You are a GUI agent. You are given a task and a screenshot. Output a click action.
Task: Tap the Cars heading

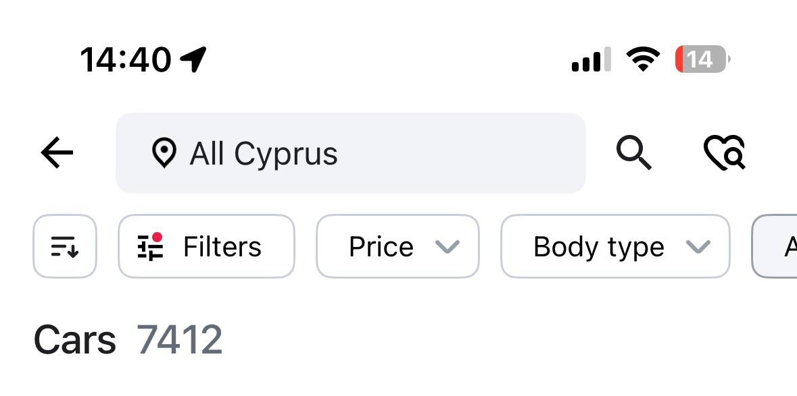75,339
